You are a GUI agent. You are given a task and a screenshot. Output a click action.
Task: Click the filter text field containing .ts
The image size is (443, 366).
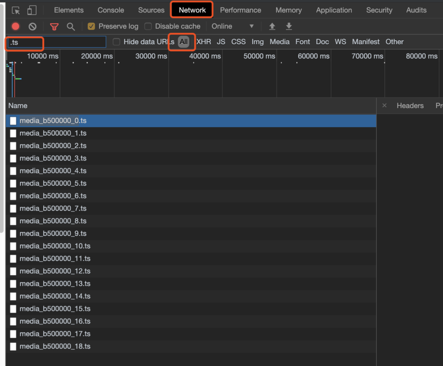coord(57,42)
